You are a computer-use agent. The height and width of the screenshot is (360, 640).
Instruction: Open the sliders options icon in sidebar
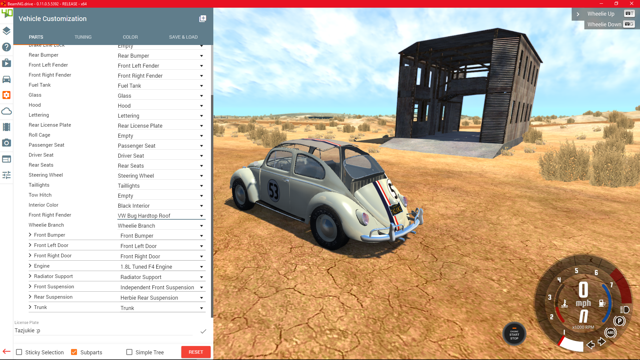[6, 175]
